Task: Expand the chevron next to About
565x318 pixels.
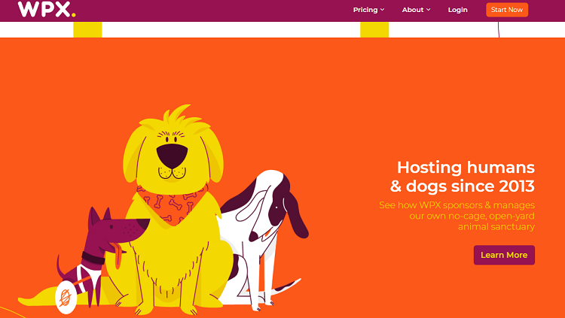Action: pyautogui.click(x=429, y=10)
